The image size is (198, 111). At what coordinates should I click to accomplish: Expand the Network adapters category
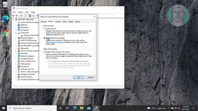click(16, 56)
